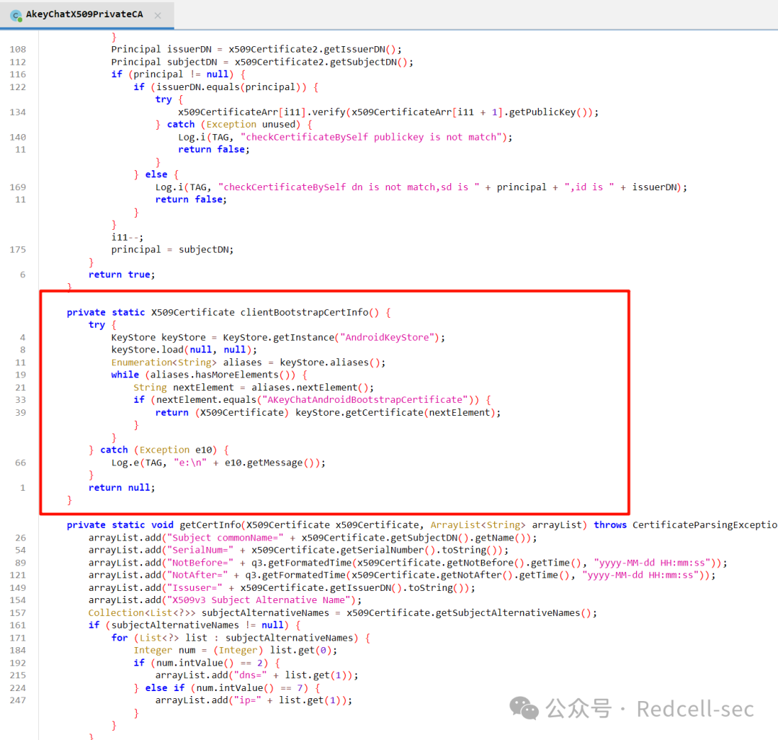Close the AkeyChatX509PrivateCA tab
Viewport: 778px width, 740px height.
[158, 15]
